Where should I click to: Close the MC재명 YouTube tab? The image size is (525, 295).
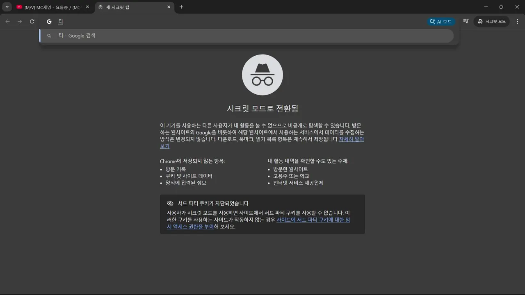tap(87, 7)
